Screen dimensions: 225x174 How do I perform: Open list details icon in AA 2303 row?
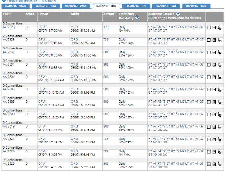pos(214,90)
